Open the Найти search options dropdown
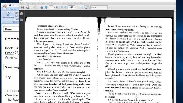This screenshot has height=103, width=183. coord(108,7)
